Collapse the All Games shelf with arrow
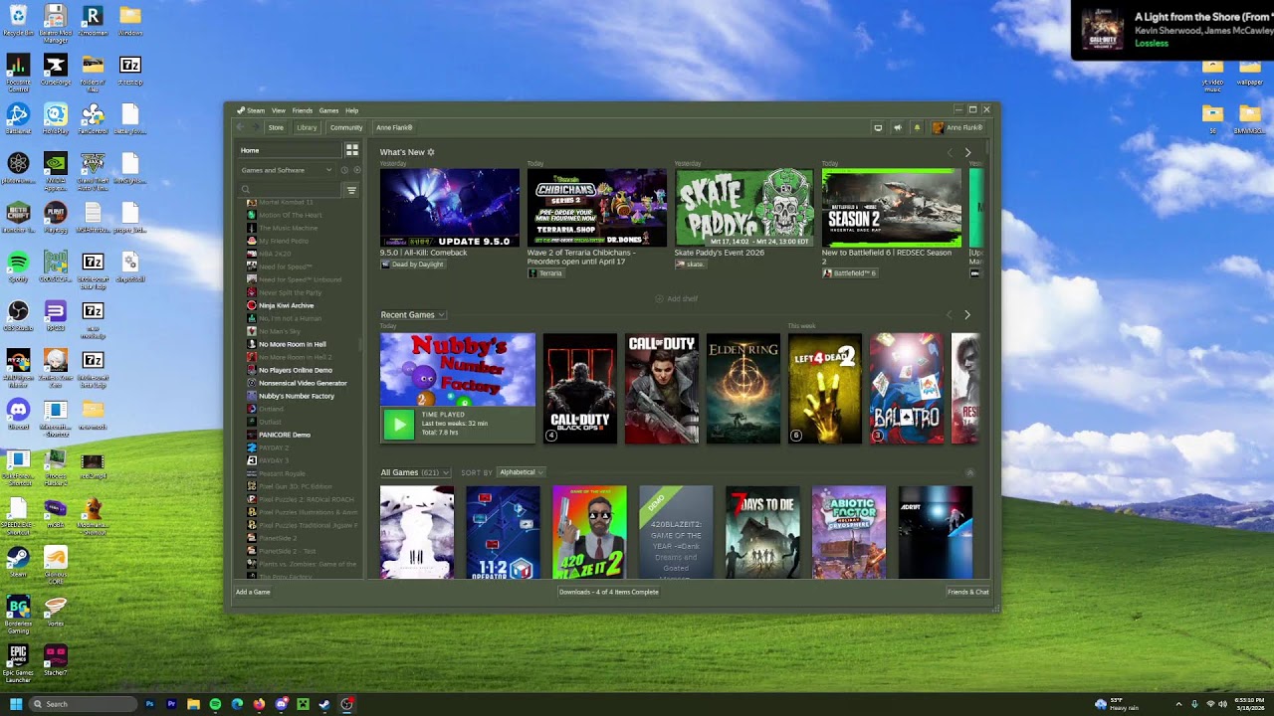 969,472
